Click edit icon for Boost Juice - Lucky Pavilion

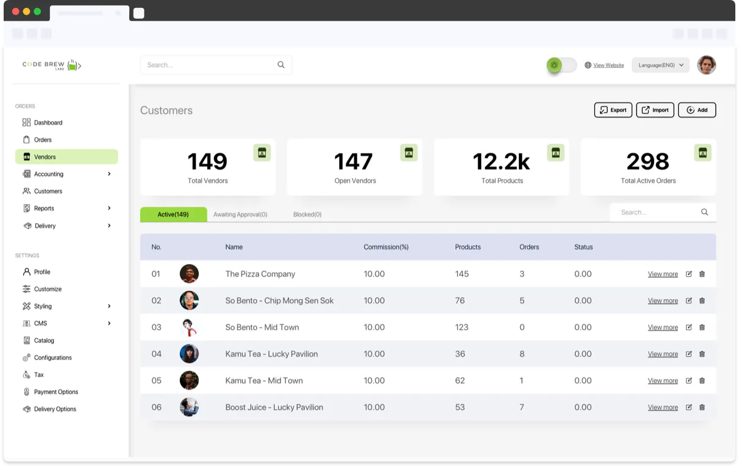[688, 407]
